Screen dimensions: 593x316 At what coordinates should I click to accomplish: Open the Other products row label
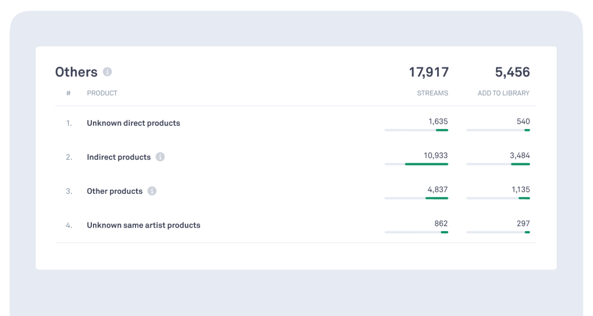click(x=115, y=191)
